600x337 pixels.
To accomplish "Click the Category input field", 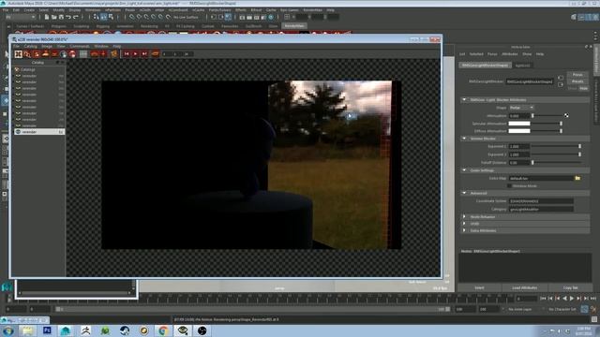I will [541, 209].
